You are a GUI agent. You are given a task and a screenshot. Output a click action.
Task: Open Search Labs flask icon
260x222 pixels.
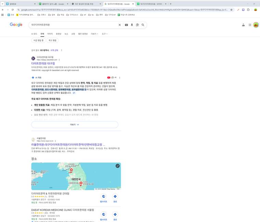point(243,25)
